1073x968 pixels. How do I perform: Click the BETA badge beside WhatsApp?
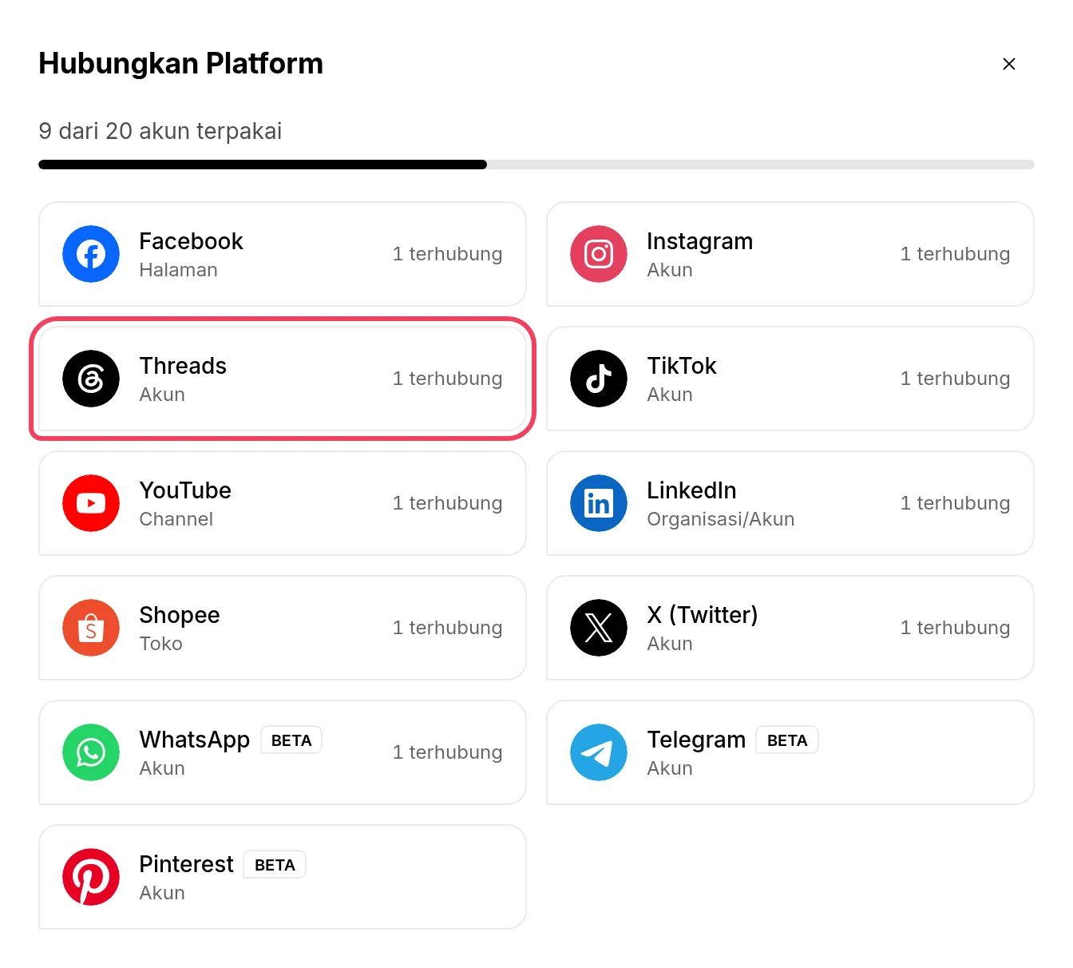[291, 740]
